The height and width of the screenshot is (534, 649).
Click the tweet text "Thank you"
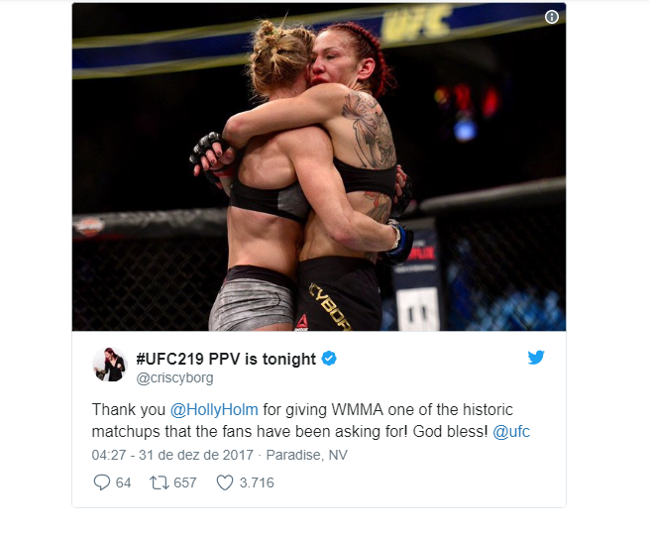tap(128, 410)
